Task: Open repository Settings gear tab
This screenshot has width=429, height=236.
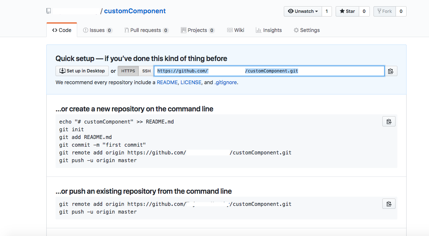Action: pyautogui.click(x=307, y=30)
